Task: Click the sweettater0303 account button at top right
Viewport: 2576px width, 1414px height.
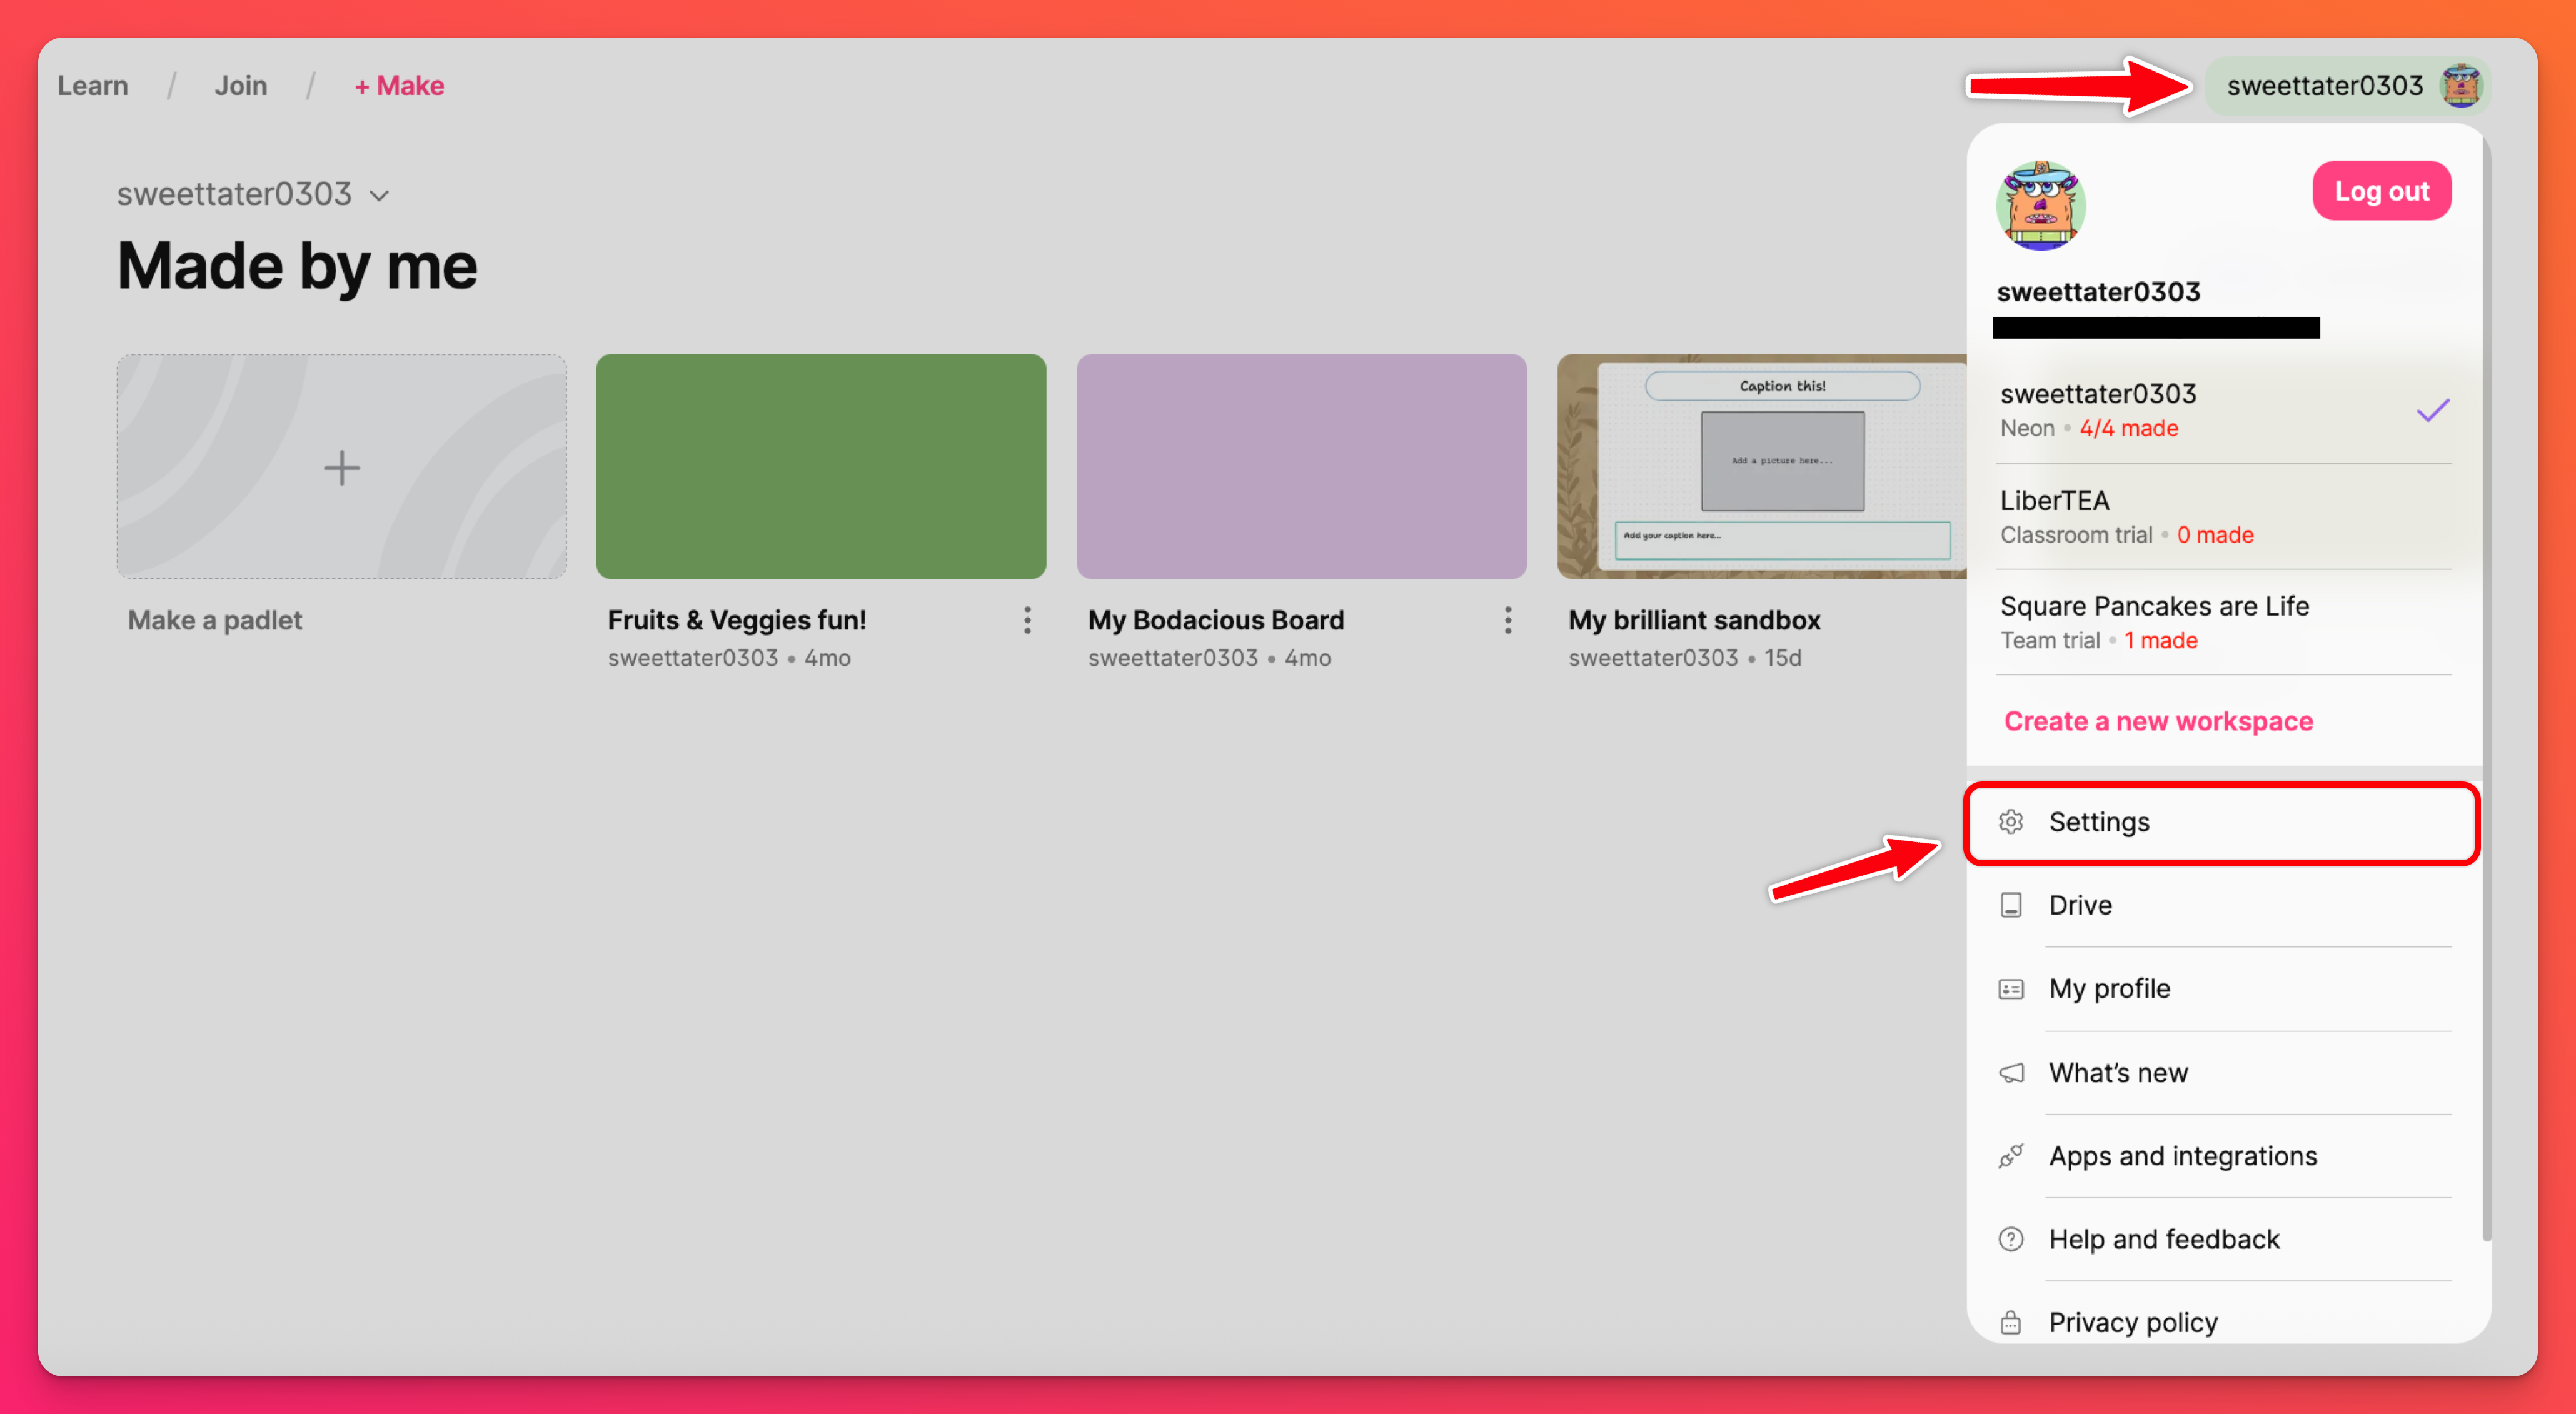Action: (x=2347, y=86)
